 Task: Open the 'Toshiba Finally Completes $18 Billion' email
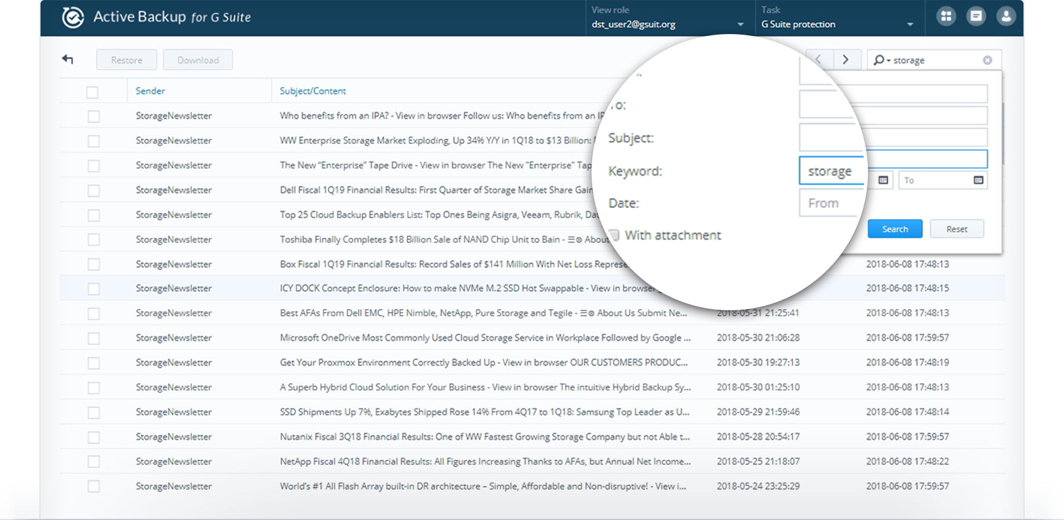[x=444, y=239]
